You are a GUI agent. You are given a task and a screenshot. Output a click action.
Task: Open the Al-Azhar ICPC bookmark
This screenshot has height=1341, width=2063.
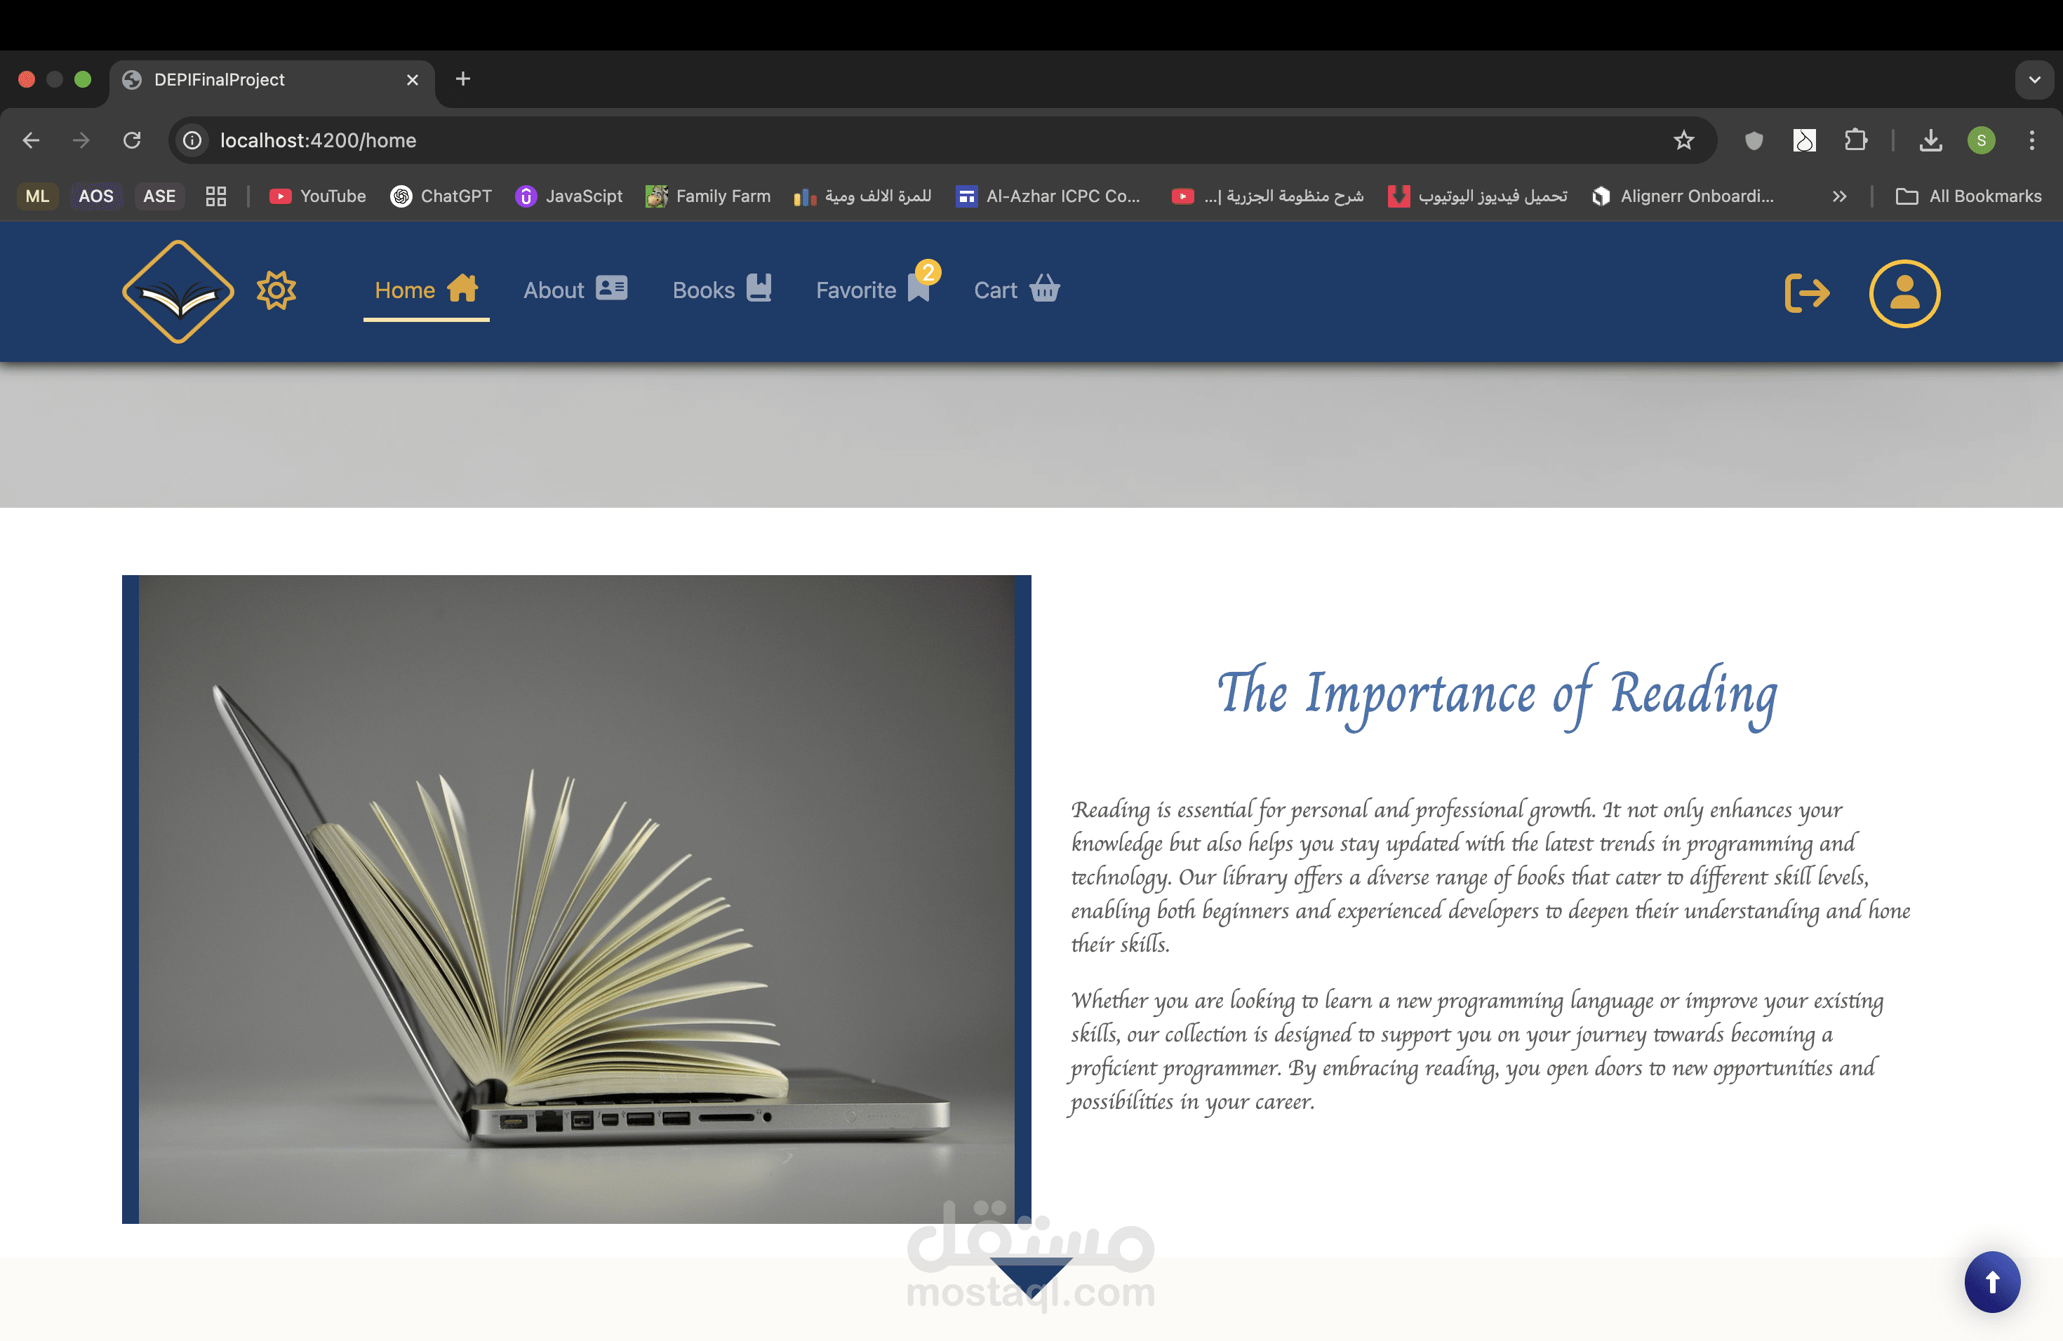pos(1048,196)
